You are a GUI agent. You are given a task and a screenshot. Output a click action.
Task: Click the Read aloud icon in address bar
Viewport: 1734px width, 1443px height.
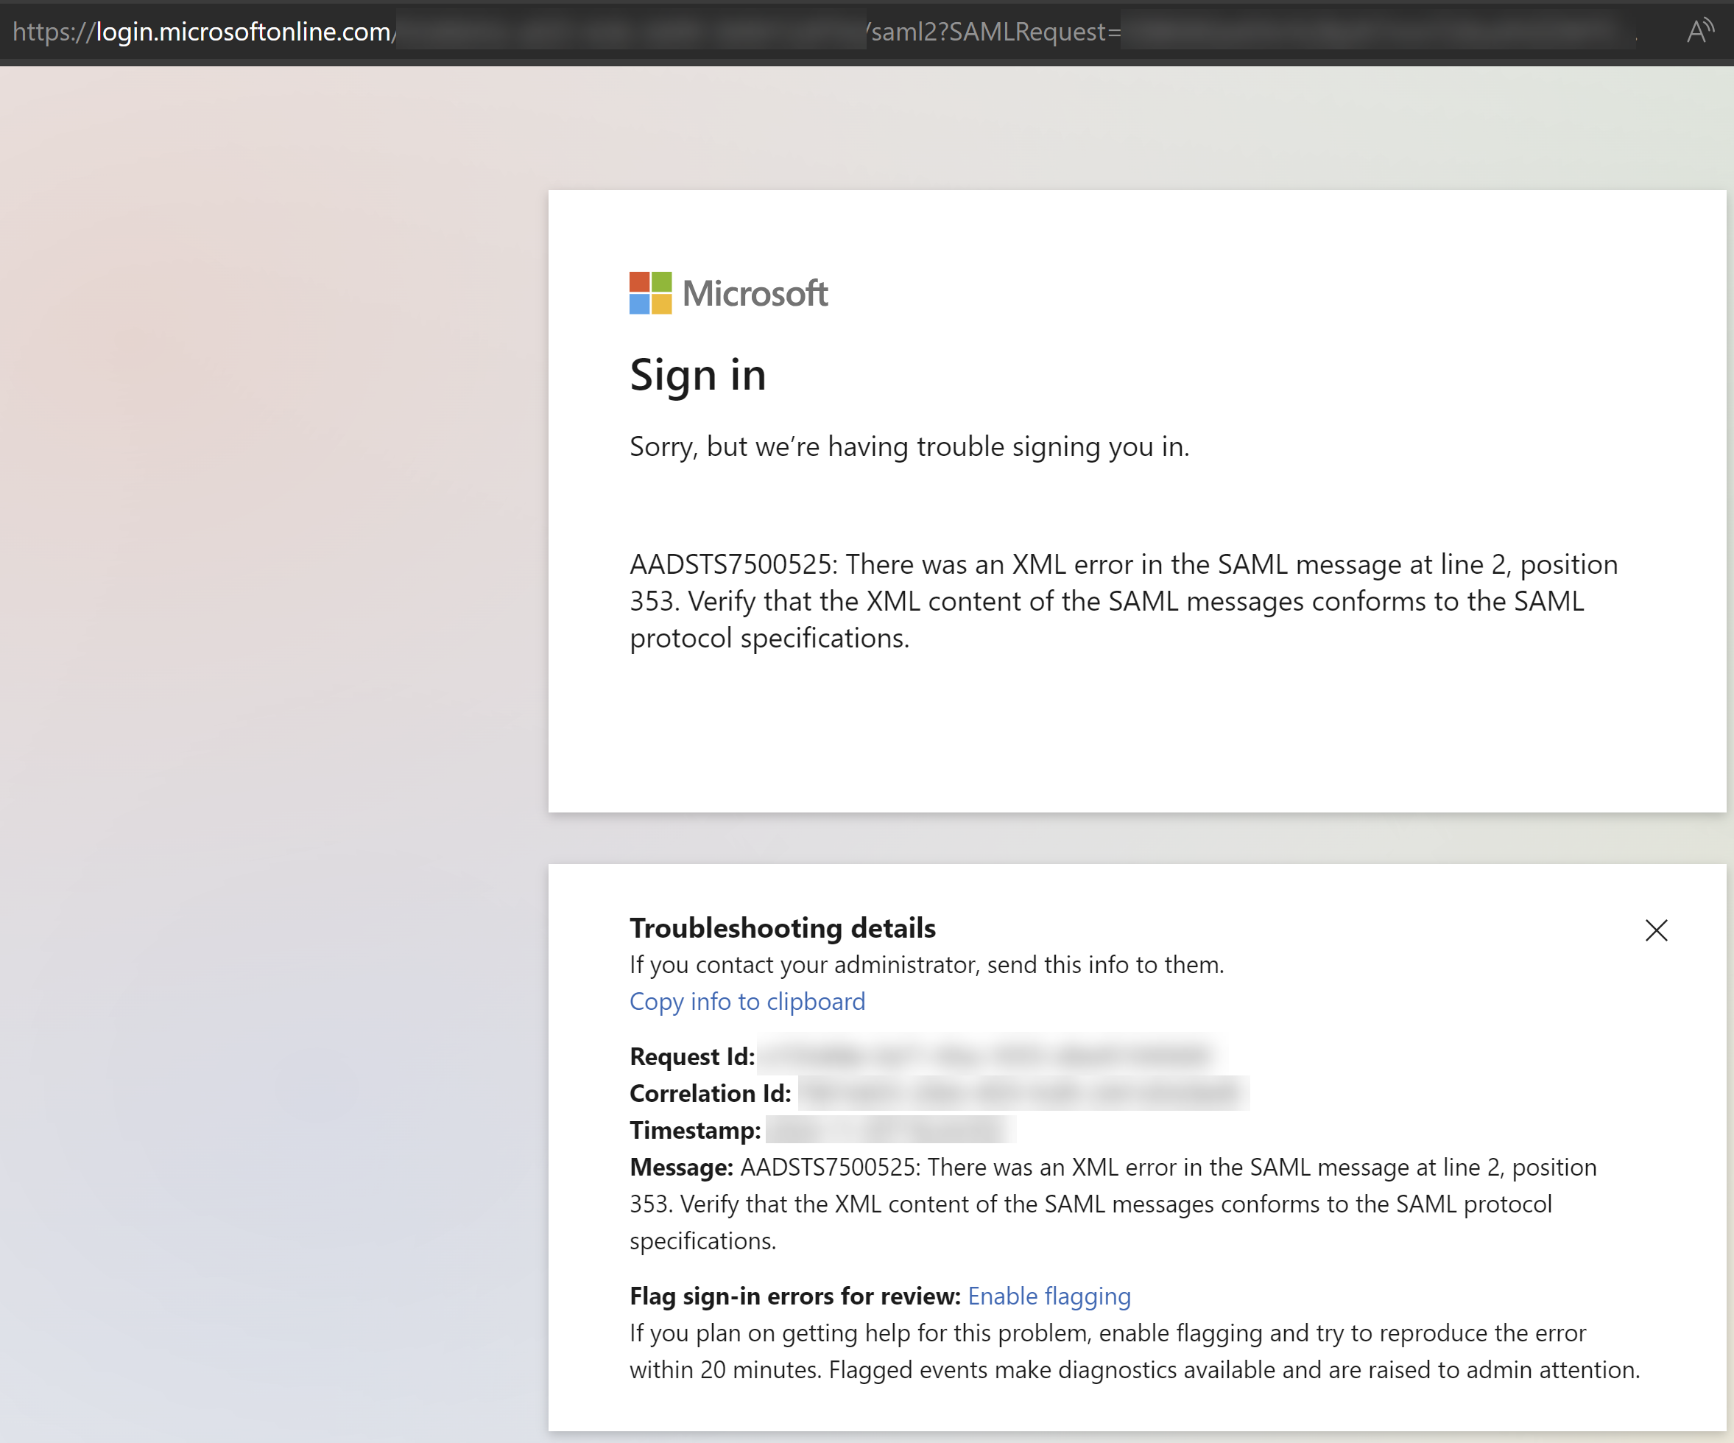pos(1699,32)
